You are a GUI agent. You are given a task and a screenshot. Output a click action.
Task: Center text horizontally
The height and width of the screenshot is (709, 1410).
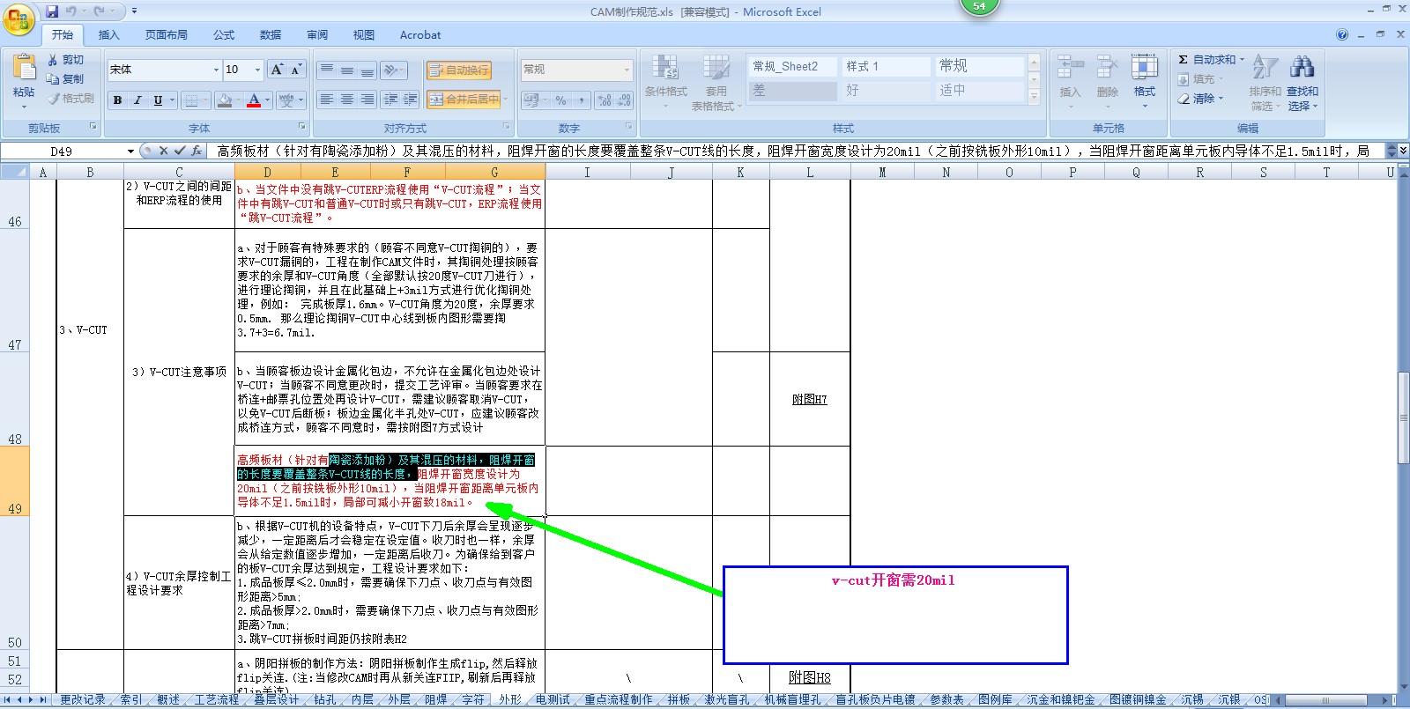coord(346,100)
